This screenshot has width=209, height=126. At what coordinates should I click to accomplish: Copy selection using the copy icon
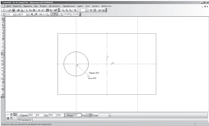click(x=30, y=10)
